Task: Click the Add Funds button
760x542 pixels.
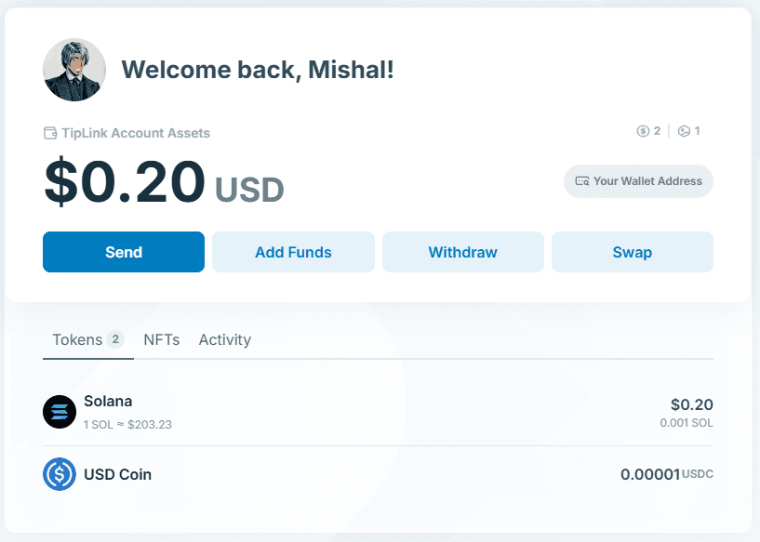Action: coord(293,252)
